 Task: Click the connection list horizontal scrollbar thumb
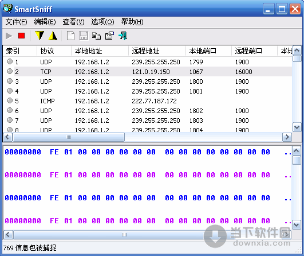click(69, 137)
